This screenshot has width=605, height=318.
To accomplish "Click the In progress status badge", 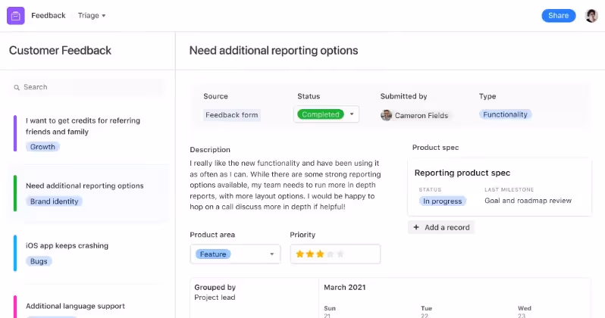I will click(442, 201).
